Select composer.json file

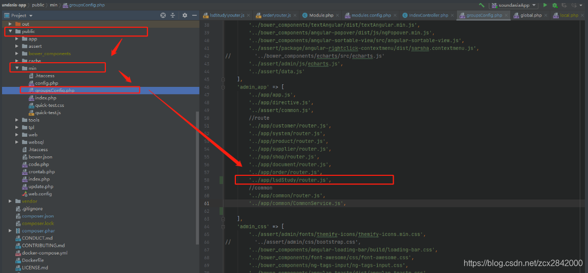38,216
